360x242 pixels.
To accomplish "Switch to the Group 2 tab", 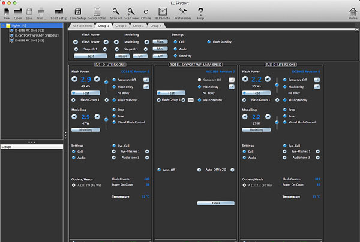I will click(121, 26).
